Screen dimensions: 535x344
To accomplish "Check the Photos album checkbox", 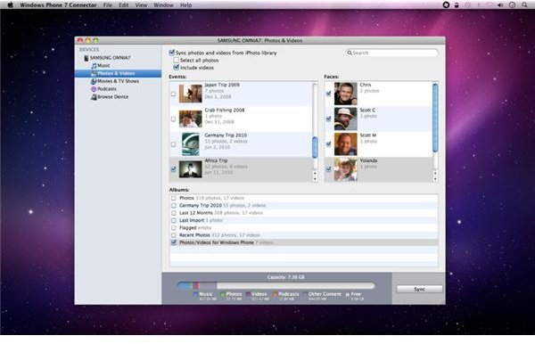I will coord(174,198).
